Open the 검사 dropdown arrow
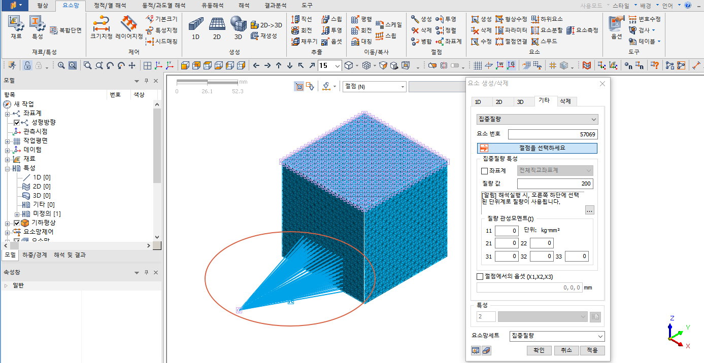Image resolution: width=704 pixels, height=363 pixels. [654, 30]
